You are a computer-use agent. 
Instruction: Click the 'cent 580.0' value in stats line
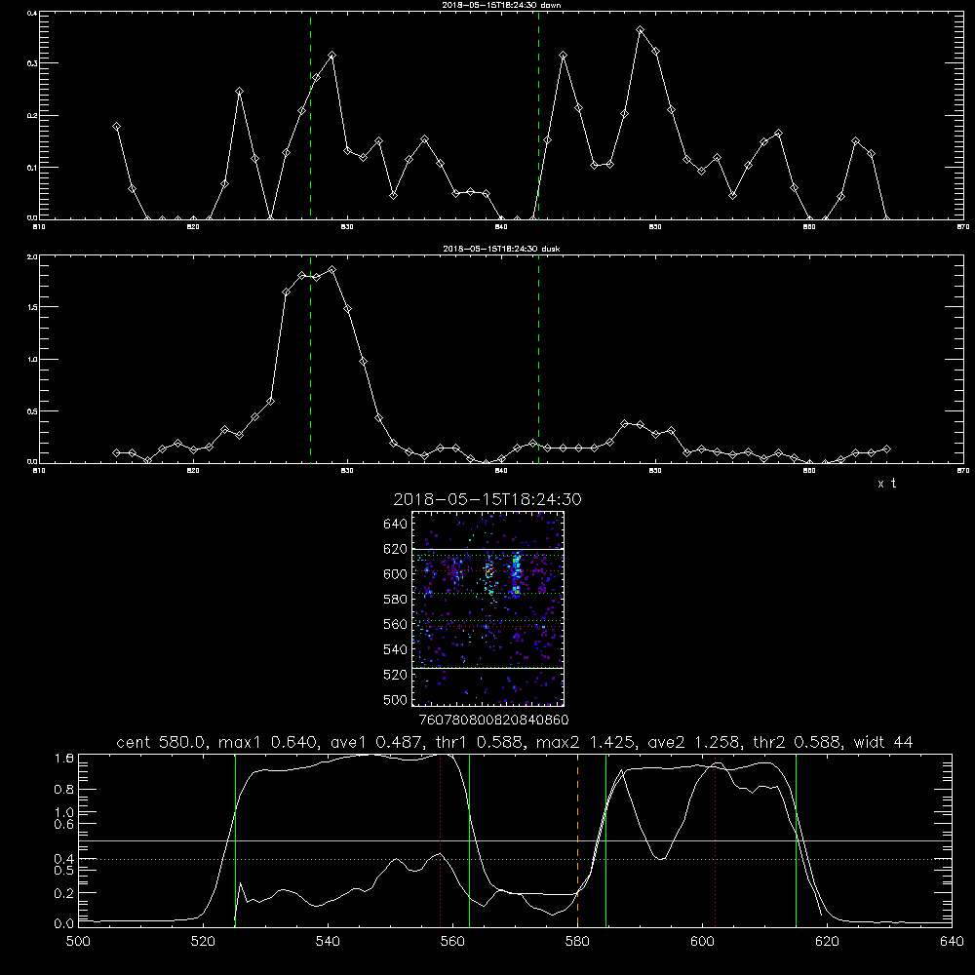point(161,742)
